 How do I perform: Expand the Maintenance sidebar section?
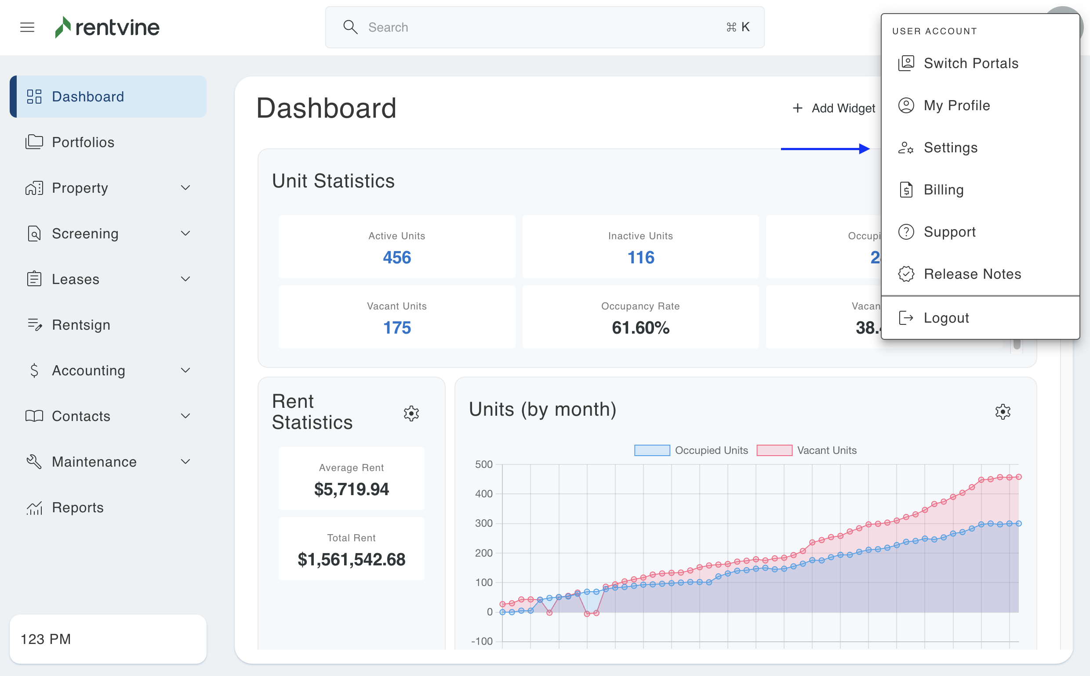coord(185,461)
